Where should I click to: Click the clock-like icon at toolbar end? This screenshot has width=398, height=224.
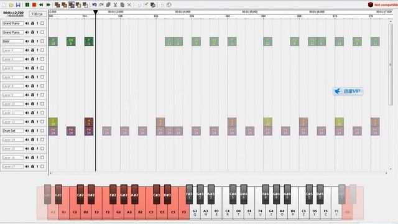(169, 5)
